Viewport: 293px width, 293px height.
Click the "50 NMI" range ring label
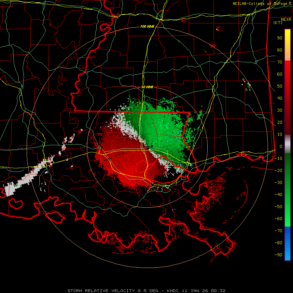147,87
